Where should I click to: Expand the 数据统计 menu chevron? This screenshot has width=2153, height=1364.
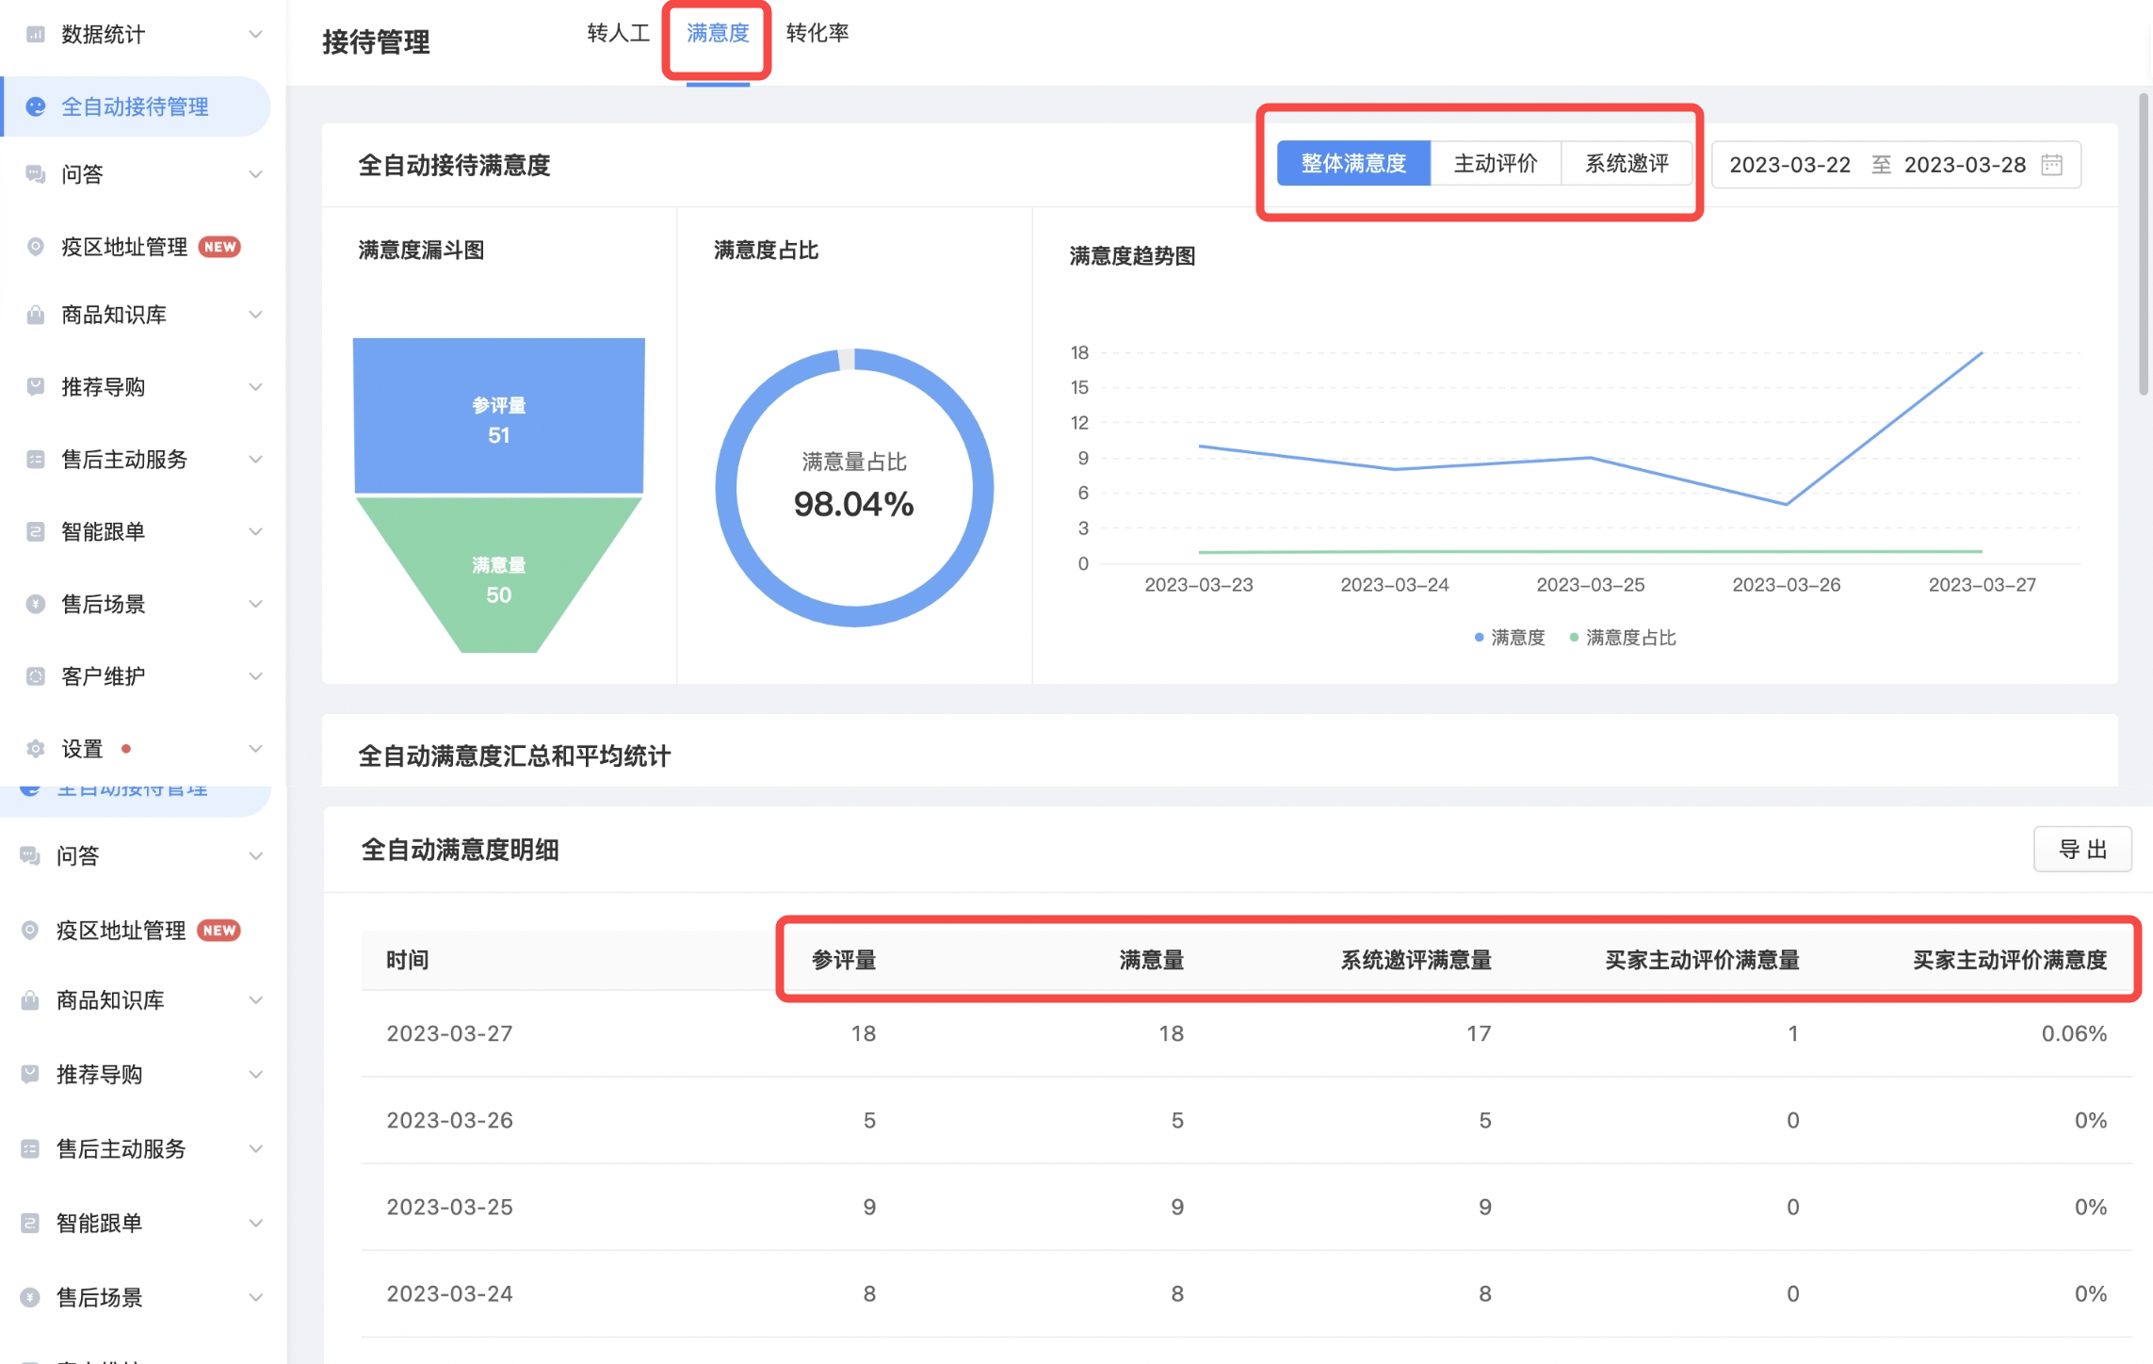[255, 35]
